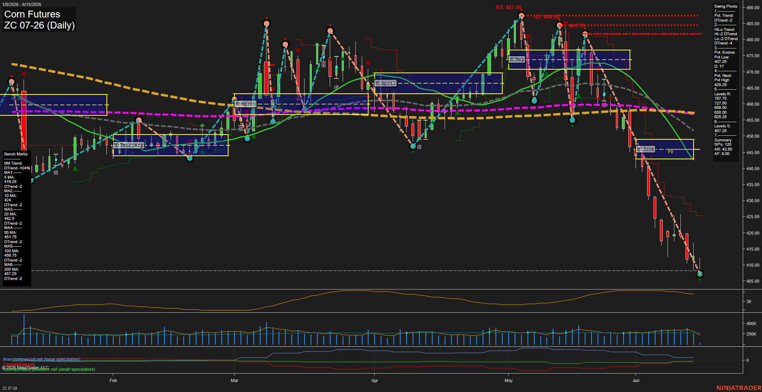Image resolution: width=762 pixels, height=392 pixels.
Task: Click the M:March monthly range label
Action: (x=245, y=104)
